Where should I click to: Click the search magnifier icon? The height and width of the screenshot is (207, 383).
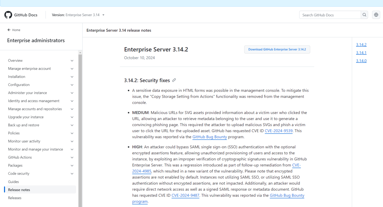[364, 15]
